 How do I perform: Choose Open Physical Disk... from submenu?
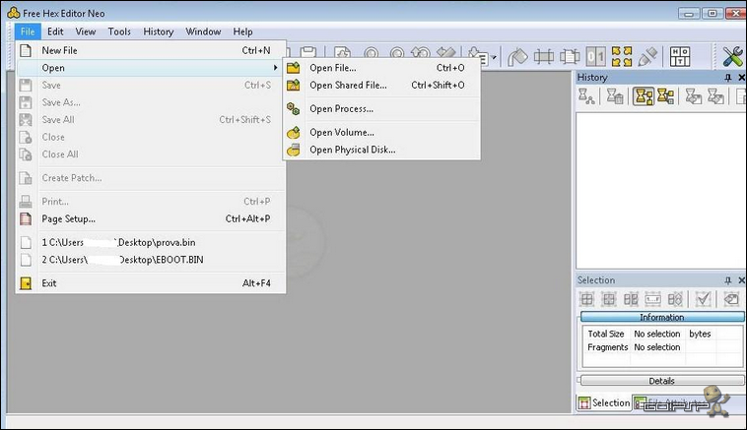(381, 150)
